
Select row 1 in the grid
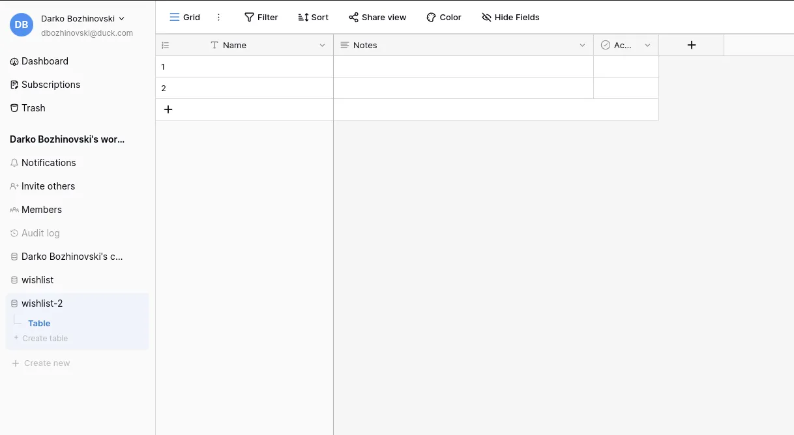click(x=244, y=66)
